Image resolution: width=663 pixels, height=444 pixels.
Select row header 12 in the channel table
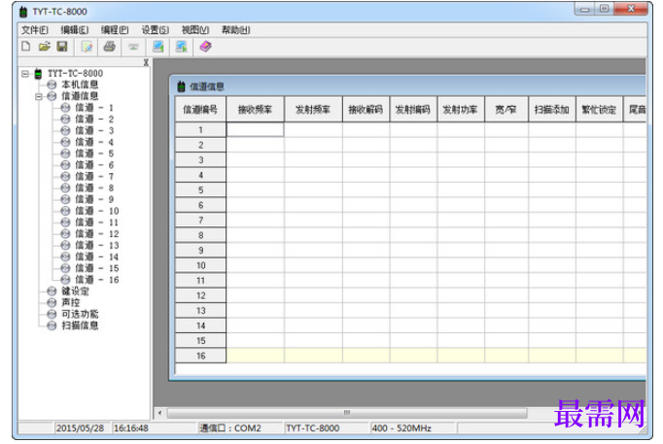200,295
